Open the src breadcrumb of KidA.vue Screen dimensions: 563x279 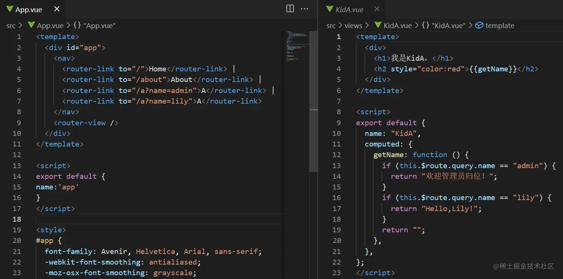(x=331, y=25)
